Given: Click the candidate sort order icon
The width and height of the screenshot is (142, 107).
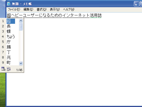Looking at the screenshot, I should (x=9, y=69).
